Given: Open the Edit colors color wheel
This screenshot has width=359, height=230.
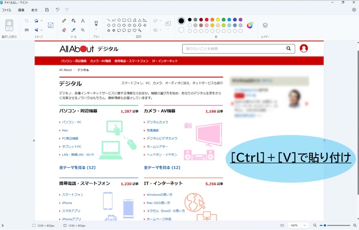Looking at the screenshot, I should click(250, 25).
